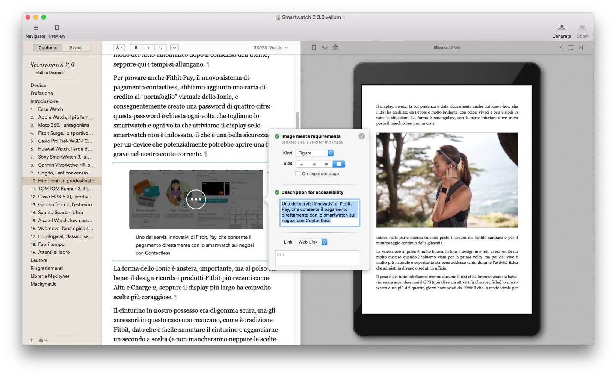The image size is (616, 377).
Task: Select the iPad device preview icon
Action: click(314, 47)
